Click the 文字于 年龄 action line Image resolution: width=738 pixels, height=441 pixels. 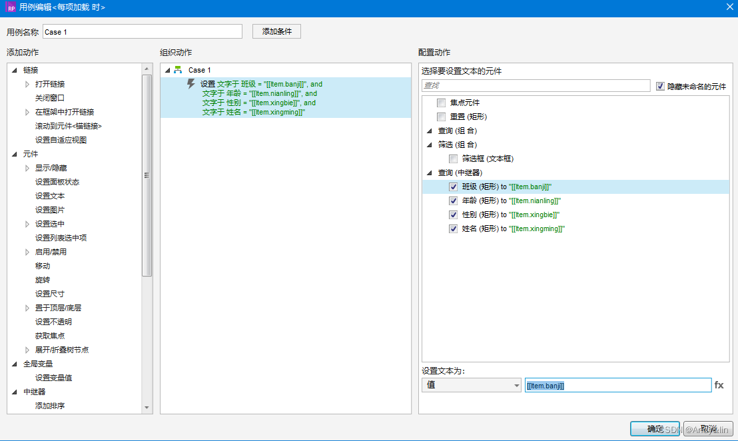[x=259, y=93]
